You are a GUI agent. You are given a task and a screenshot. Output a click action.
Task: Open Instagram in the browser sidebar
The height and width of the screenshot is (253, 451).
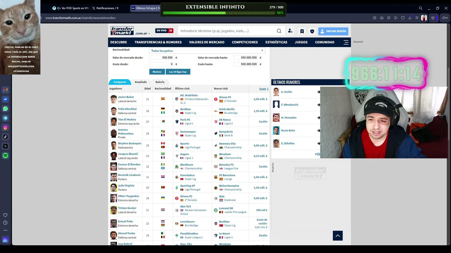pos(5,128)
